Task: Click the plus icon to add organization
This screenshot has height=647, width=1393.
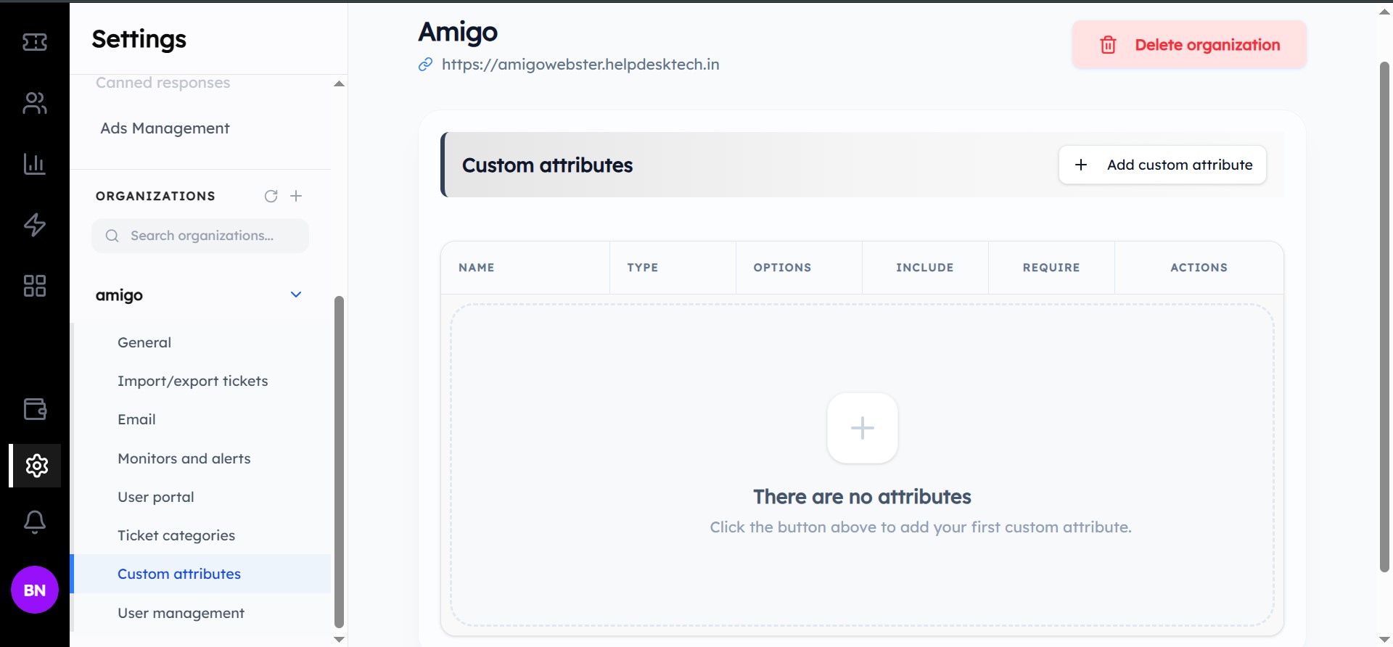Action: coord(296,196)
